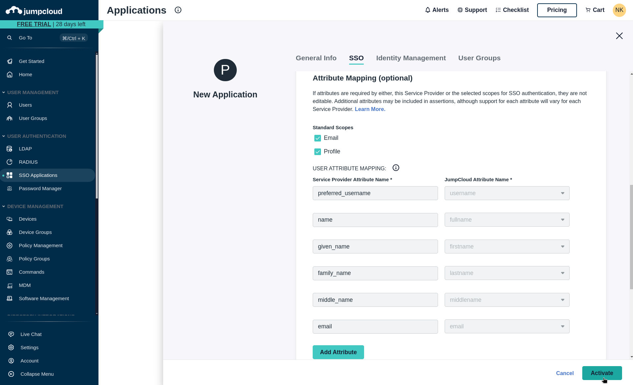Viewport: 633px width, 385px height.
Task: Switch to the Identity Management tab
Action: tap(411, 58)
